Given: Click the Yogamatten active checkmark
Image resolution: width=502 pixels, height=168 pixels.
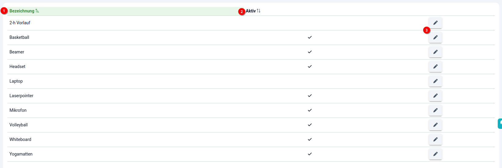Looking at the screenshot, I should click(x=309, y=154).
